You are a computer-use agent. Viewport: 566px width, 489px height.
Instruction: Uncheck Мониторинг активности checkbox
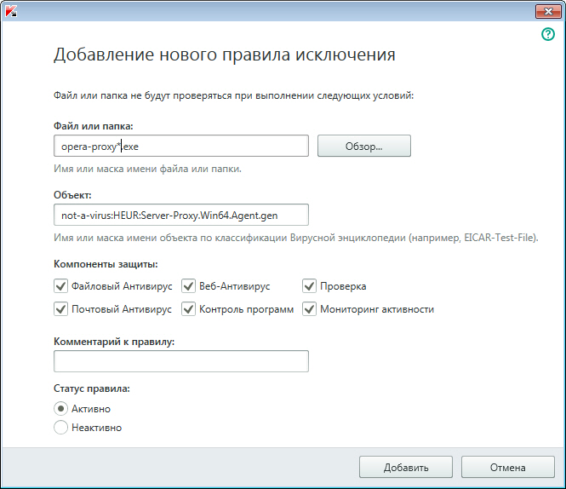point(309,309)
